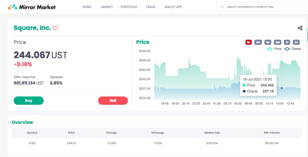The height and width of the screenshot is (157, 308).
Task: Click the Change column header
Action: point(111,132)
